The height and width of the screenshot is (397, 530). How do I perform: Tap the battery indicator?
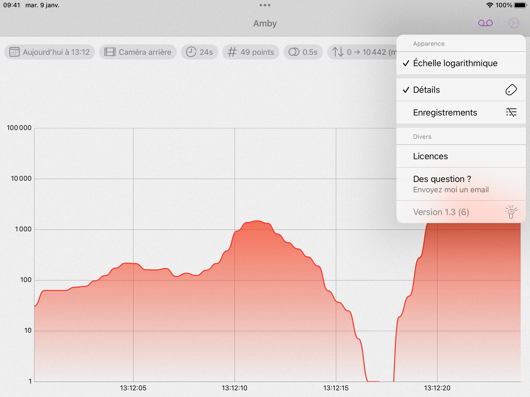coord(520,5)
